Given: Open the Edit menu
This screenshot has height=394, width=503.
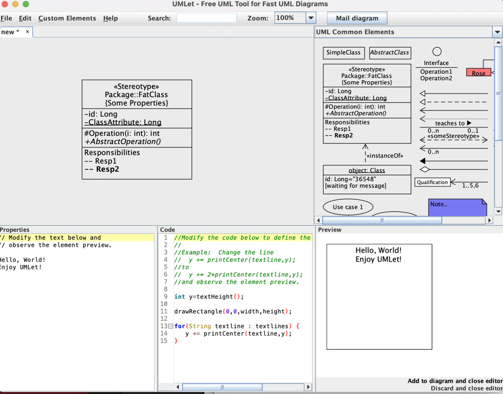Looking at the screenshot, I should click(x=25, y=18).
